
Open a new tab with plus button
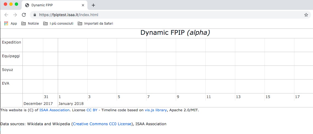93,5
